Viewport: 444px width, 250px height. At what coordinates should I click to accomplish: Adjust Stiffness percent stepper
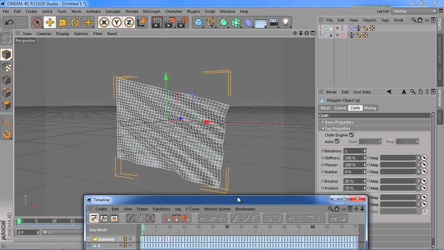click(x=365, y=158)
